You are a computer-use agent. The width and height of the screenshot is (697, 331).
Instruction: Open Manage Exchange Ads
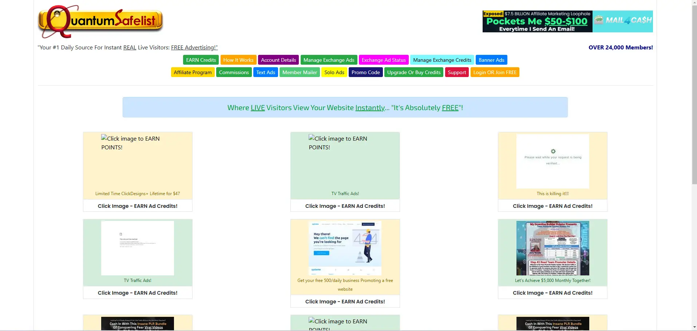[329, 60]
